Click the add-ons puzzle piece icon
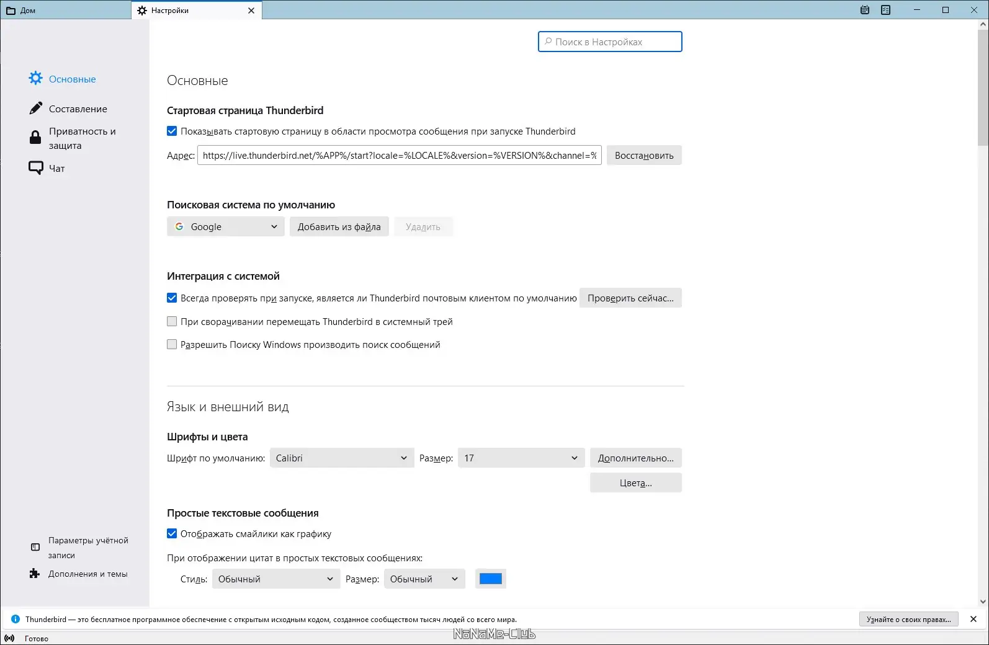This screenshot has width=989, height=645. (x=35, y=574)
